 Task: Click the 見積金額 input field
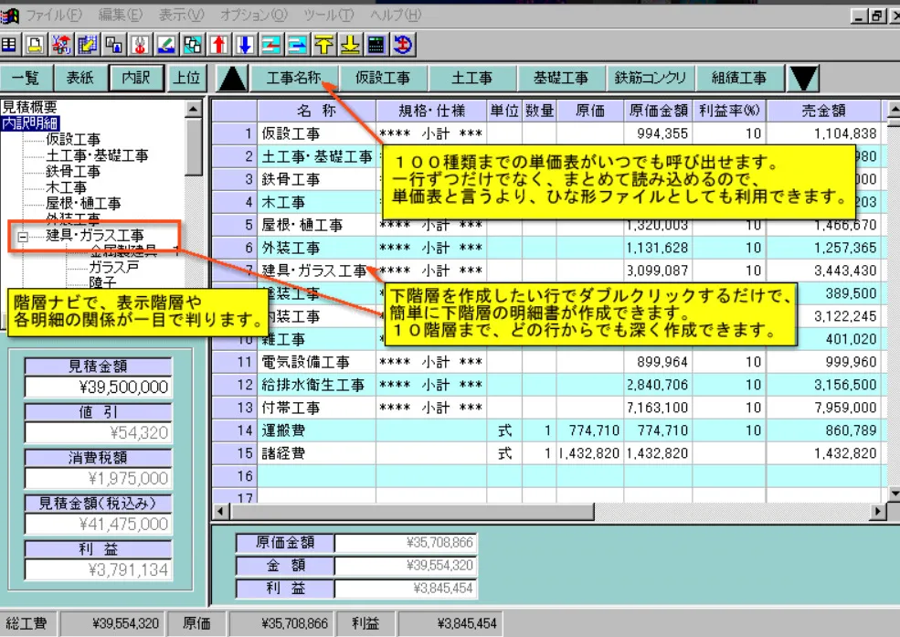click(98, 387)
